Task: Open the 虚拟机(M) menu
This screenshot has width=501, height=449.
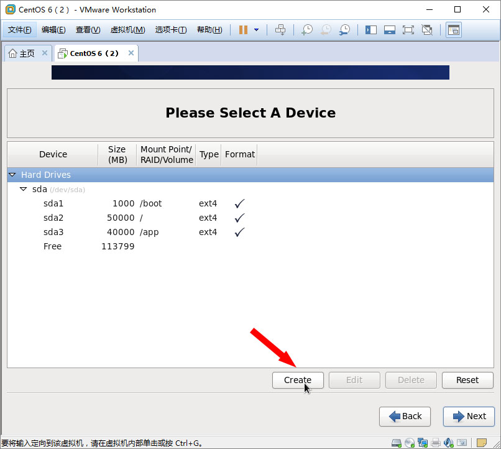Action: point(127,30)
